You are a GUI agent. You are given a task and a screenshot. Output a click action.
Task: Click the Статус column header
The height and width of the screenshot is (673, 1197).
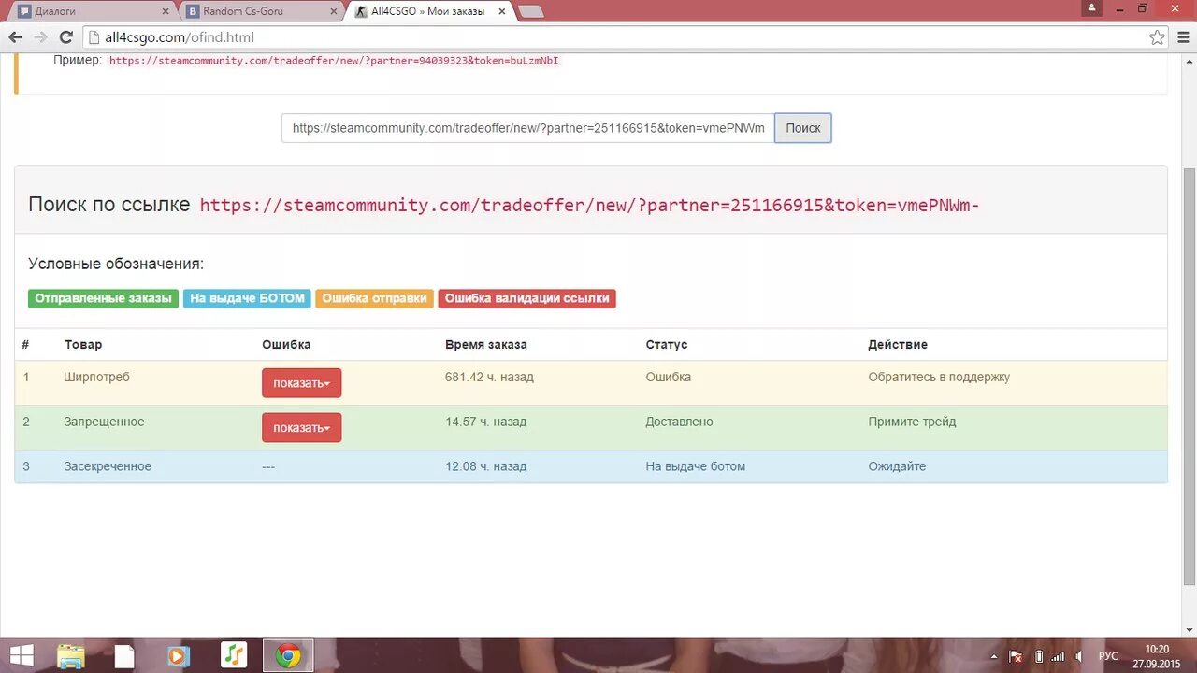pos(667,344)
